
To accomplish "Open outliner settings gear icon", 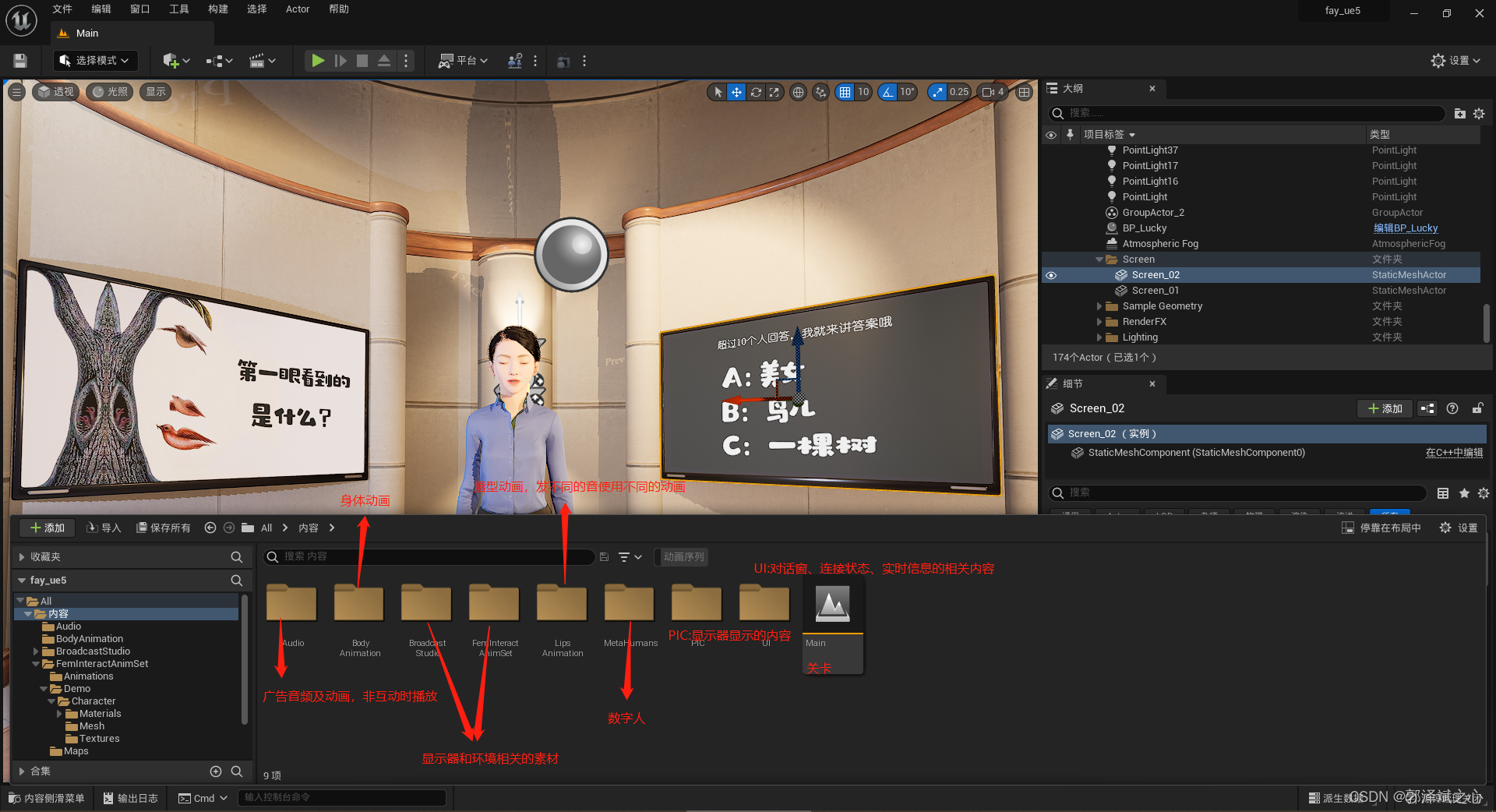I will click(x=1479, y=114).
